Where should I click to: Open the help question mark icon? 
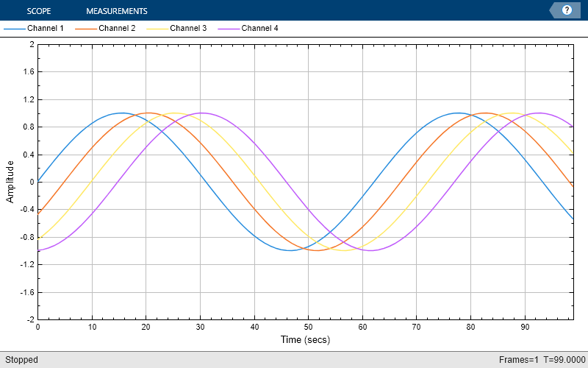(x=567, y=10)
